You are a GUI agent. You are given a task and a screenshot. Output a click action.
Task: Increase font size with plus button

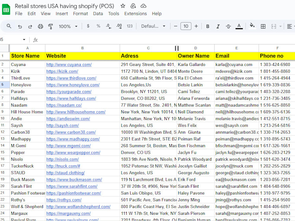196,26
